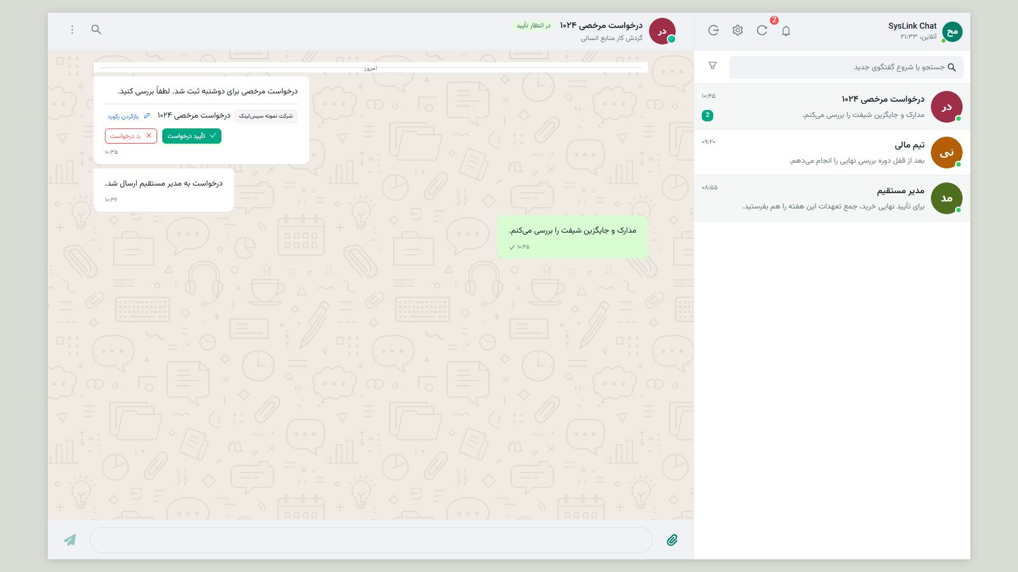The image size is (1018, 572).
Task: Click the paperclip attachment icon
Action: tap(672, 540)
